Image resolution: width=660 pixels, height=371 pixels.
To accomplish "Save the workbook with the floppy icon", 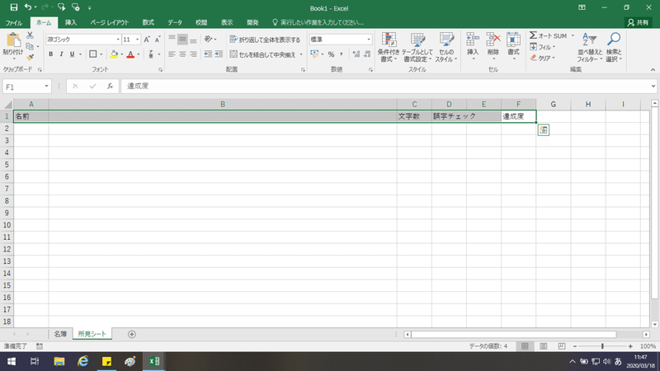I will click(x=13, y=7).
